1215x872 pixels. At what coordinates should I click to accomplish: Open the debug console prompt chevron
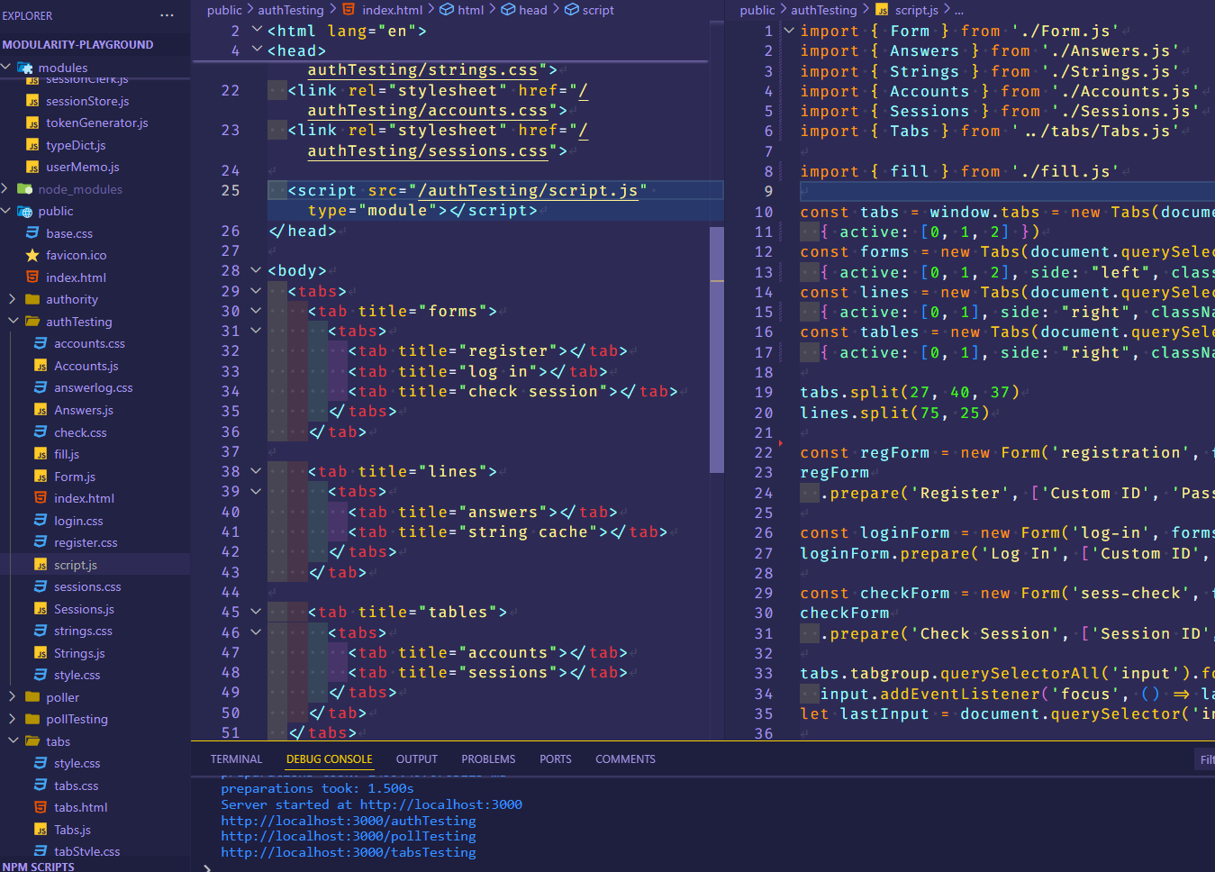(x=207, y=867)
